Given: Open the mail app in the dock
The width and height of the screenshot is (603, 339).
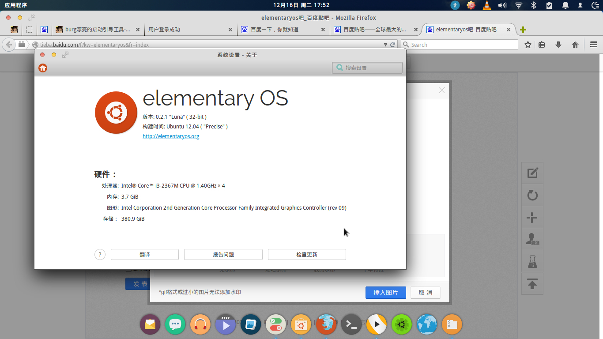Looking at the screenshot, I should coord(150,325).
